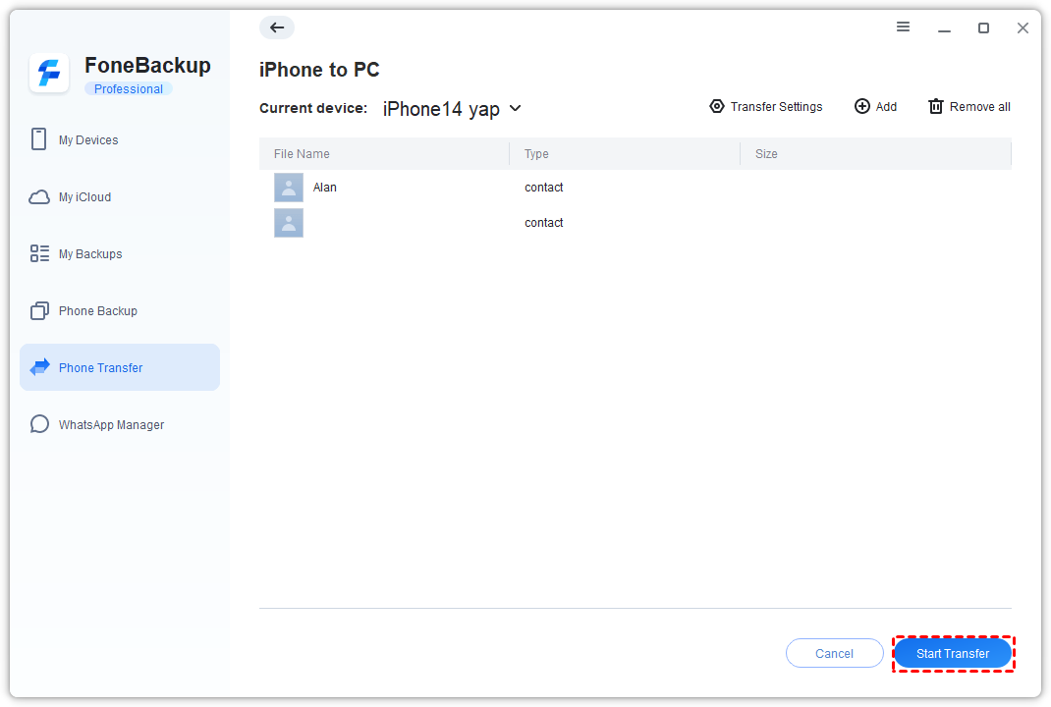Viewport: 1051px width, 707px height.
Task: Click the My Devices phone icon
Action: 39,139
